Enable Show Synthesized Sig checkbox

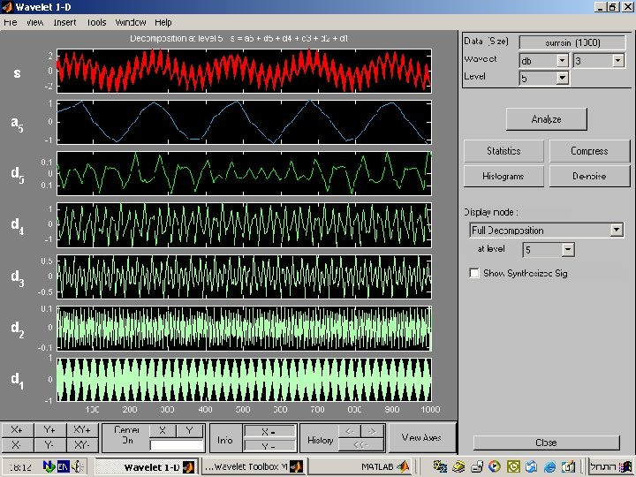click(473, 273)
